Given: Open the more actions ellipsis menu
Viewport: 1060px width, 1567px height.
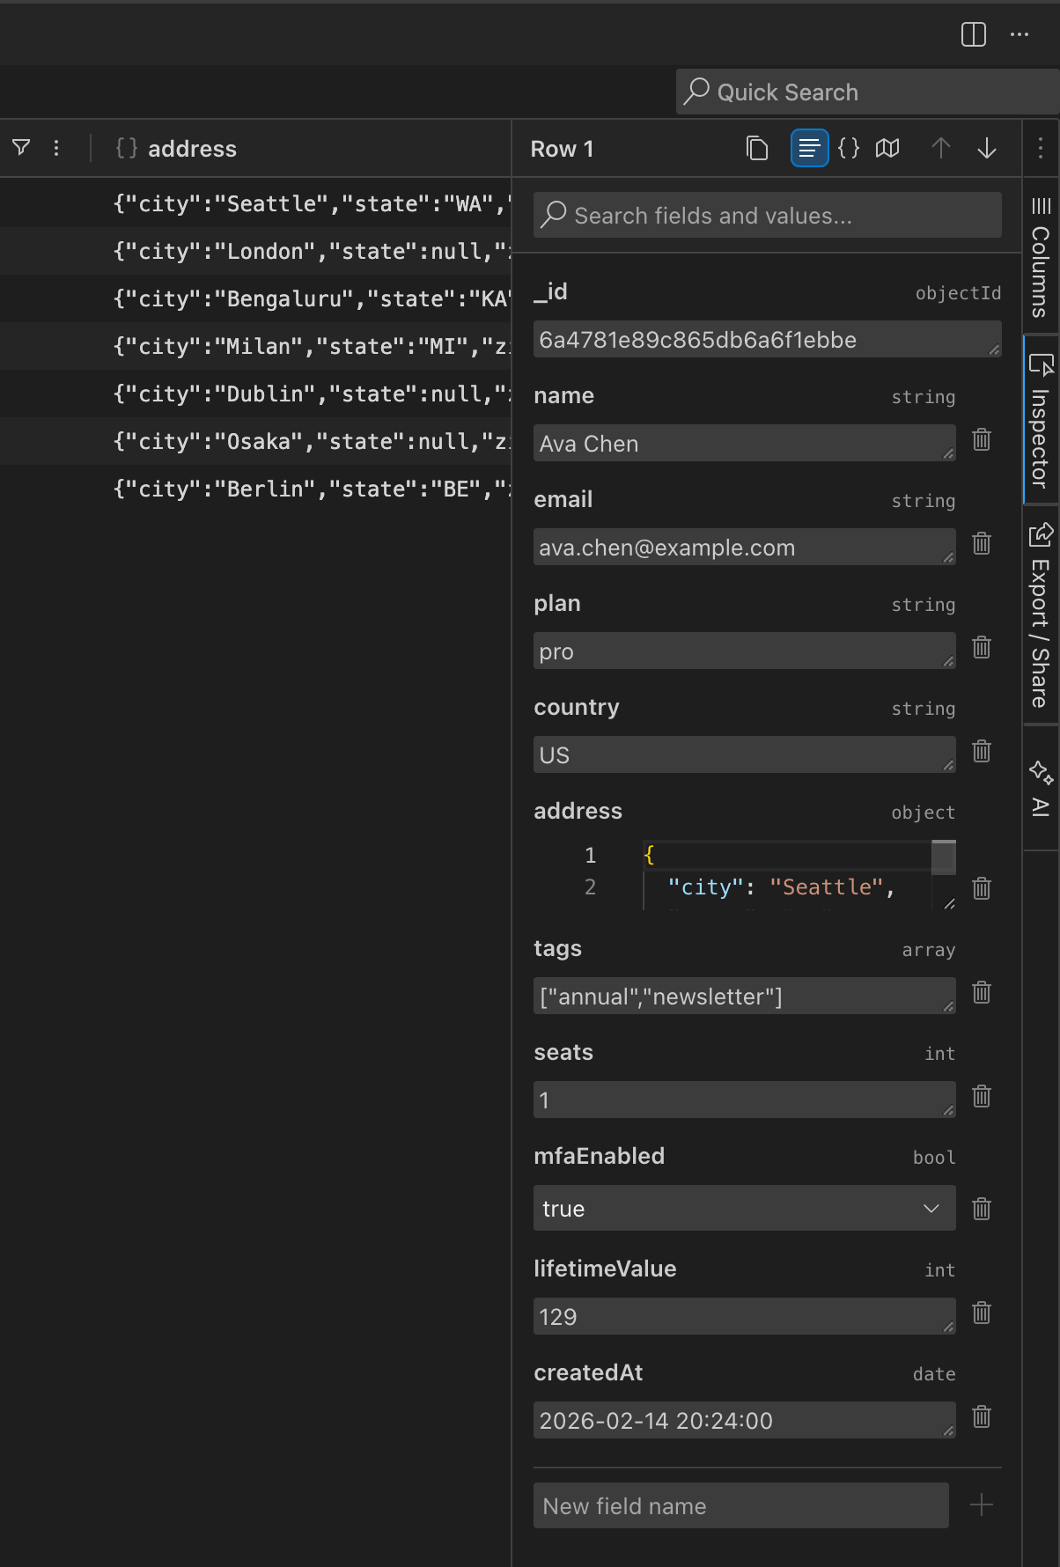Looking at the screenshot, I should [x=1020, y=34].
